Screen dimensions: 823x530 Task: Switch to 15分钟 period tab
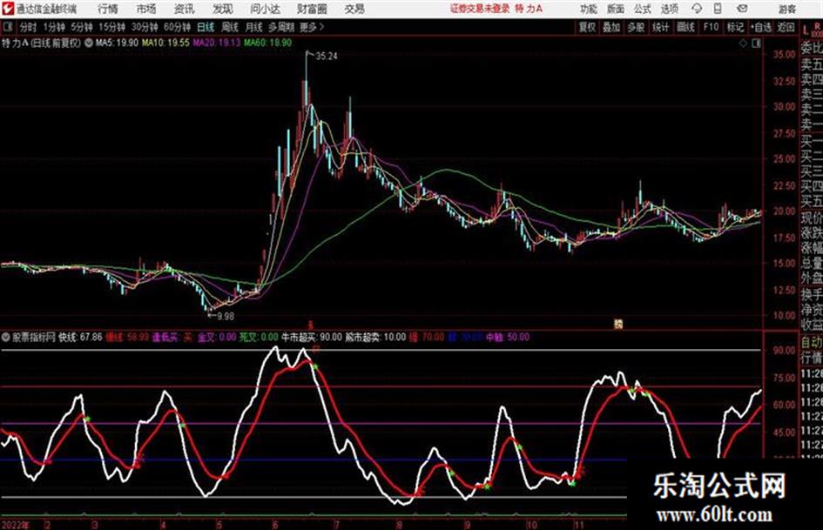tap(111, 27)
